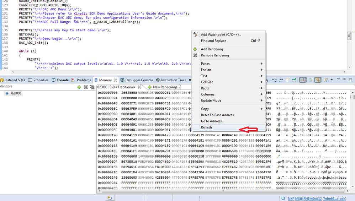Select Add Watchpoint (C/C++) menu item
The image size is (355, 201).
tap(228, 34)
